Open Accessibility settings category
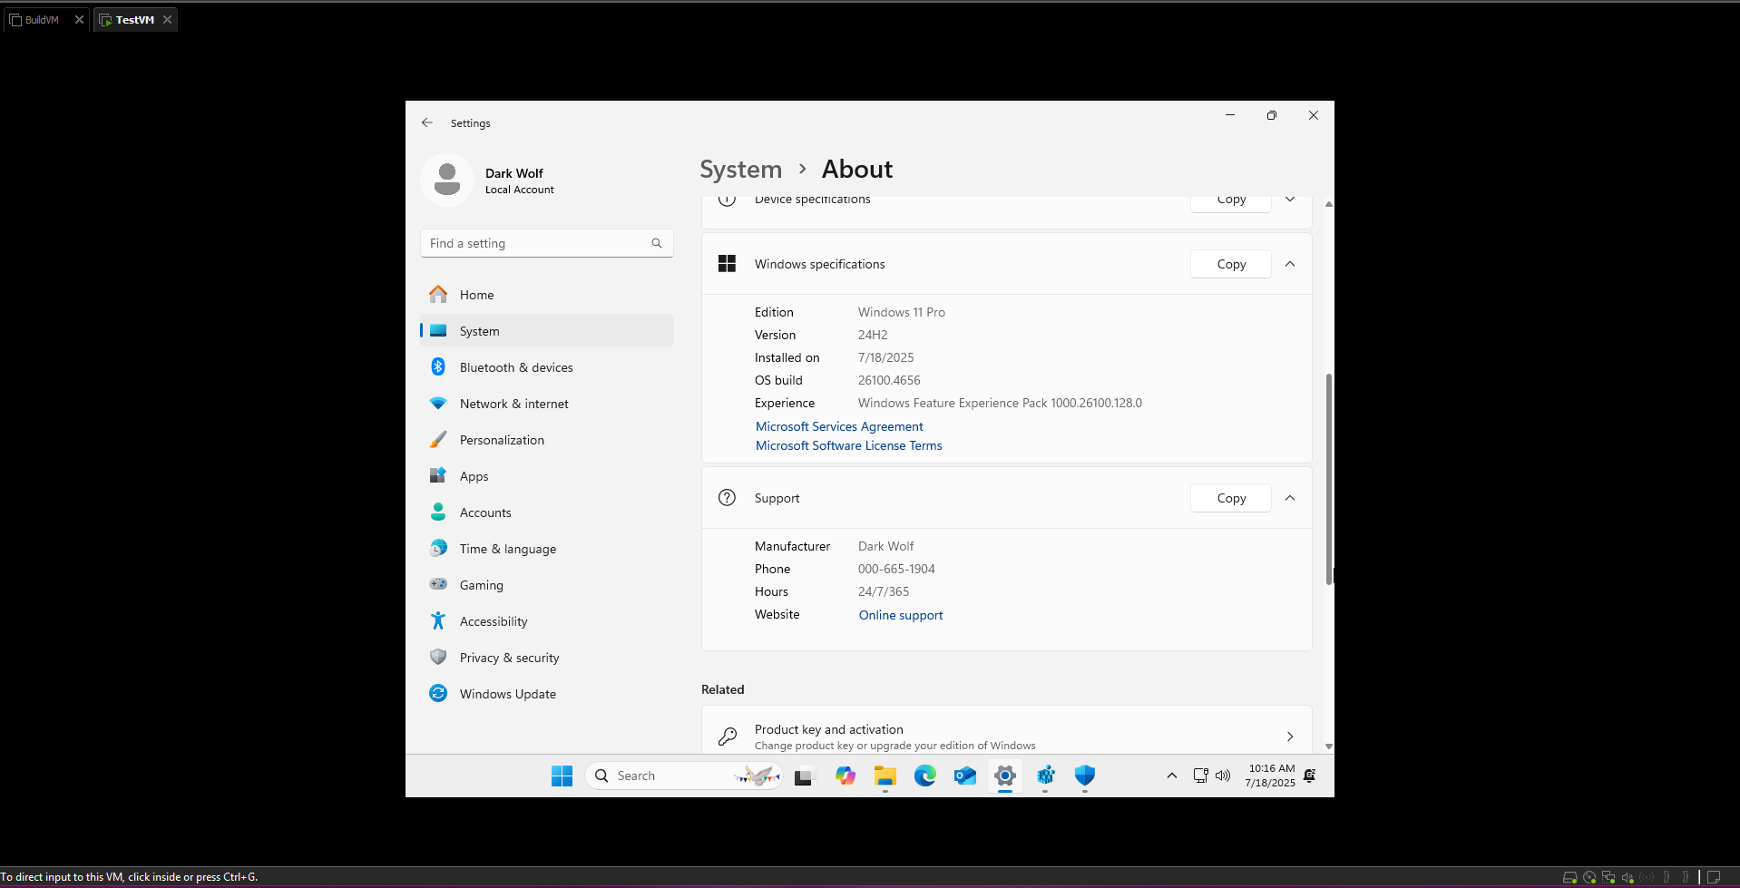 pyautogui.click(x=547, y=621)
